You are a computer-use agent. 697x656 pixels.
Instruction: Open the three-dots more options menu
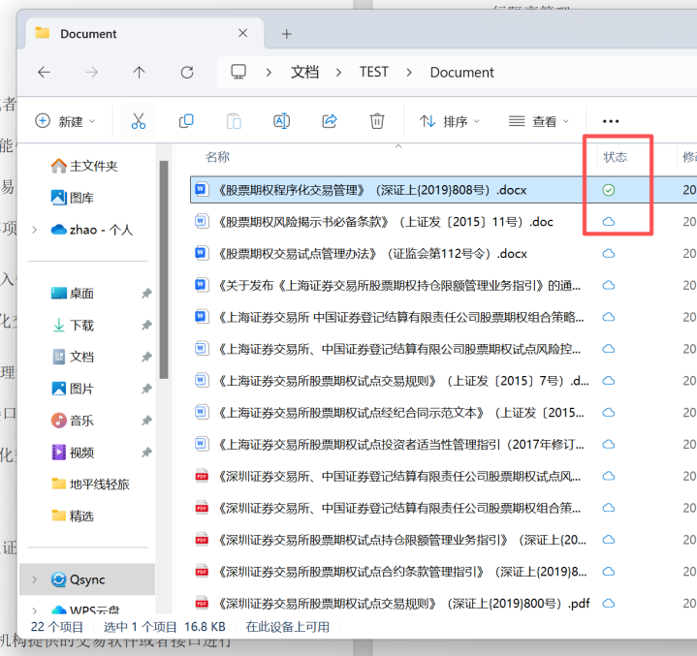click(x=611, y=121)
